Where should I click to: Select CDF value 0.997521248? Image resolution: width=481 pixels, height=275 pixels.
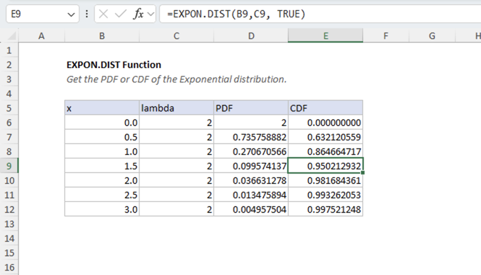pyautogui.click(x=325, y=209)
